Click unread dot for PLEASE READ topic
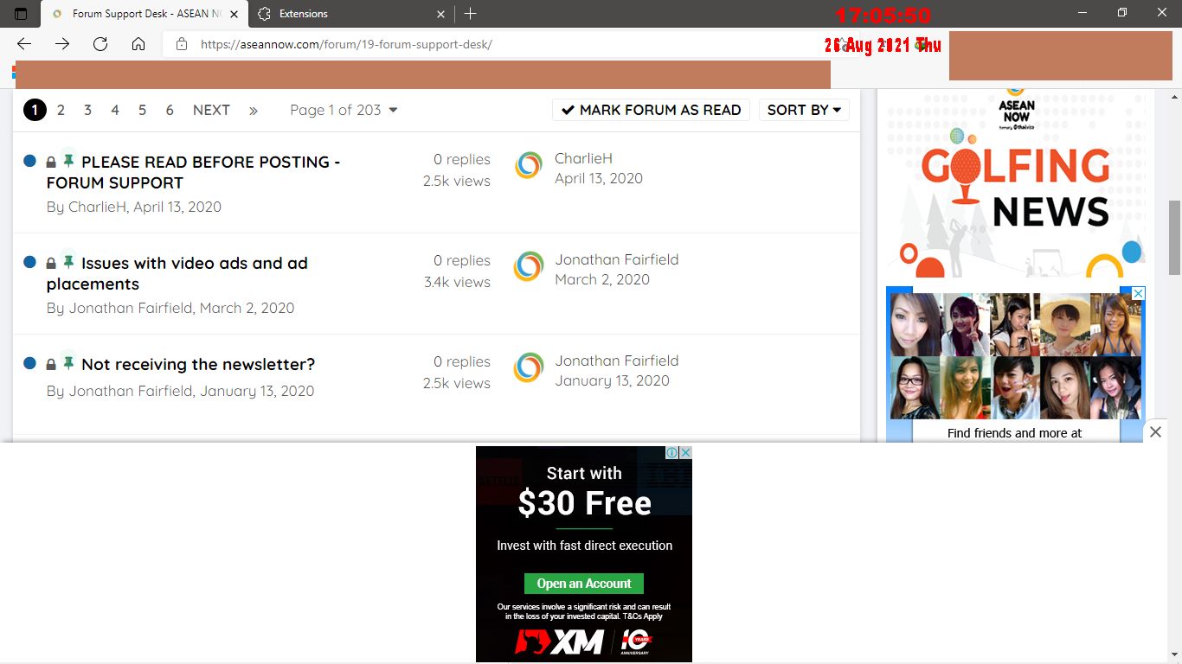The width and height of the screenshot is (1182, 664). point(30,161)
